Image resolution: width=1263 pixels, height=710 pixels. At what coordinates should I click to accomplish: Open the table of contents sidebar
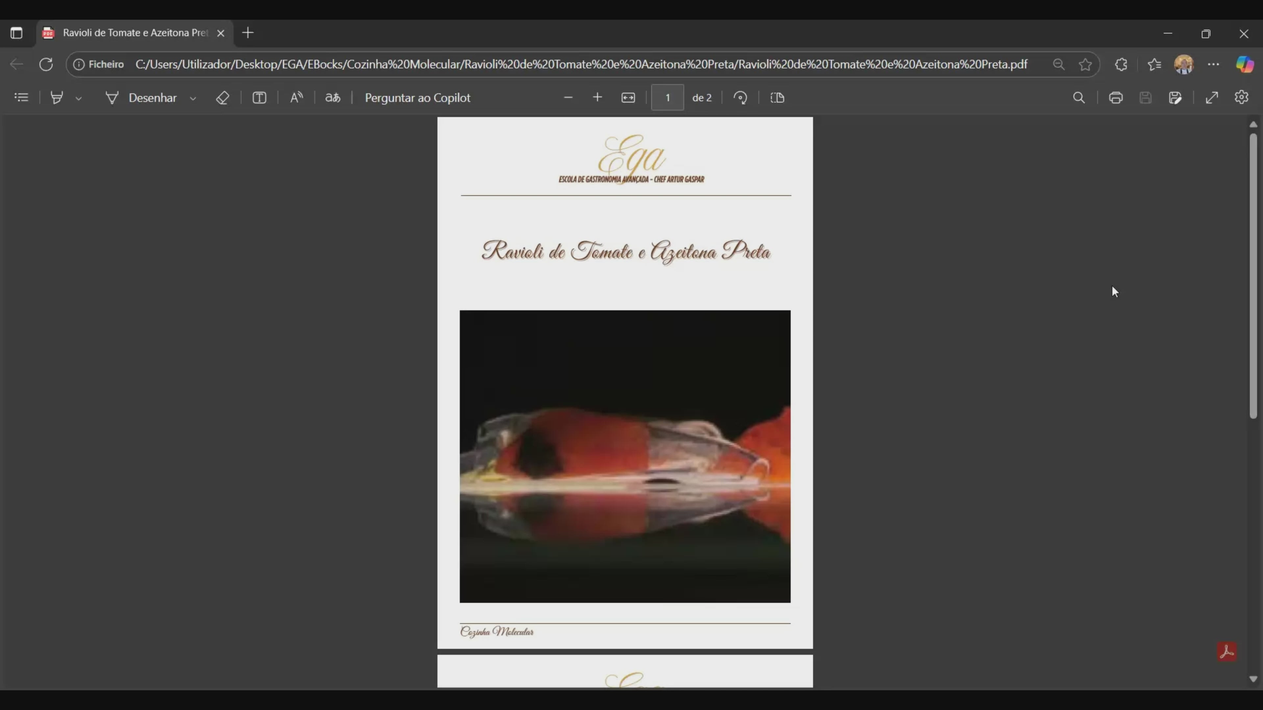21,98
